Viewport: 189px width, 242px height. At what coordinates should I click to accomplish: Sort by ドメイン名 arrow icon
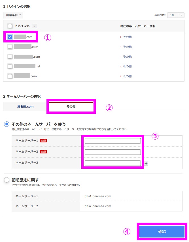click(35, 26)
